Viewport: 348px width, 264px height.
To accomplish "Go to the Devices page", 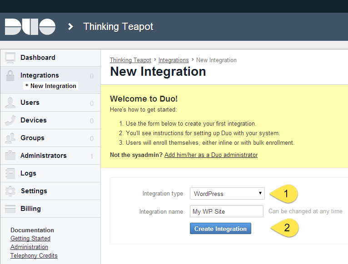I will pos(50,120).
